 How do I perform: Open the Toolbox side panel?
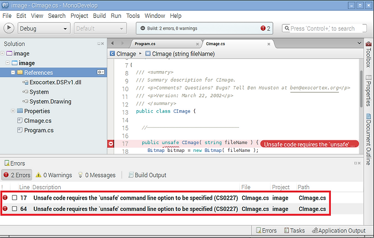[x=368, y=55]
